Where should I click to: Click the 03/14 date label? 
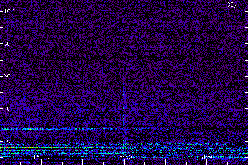point(236,5)
